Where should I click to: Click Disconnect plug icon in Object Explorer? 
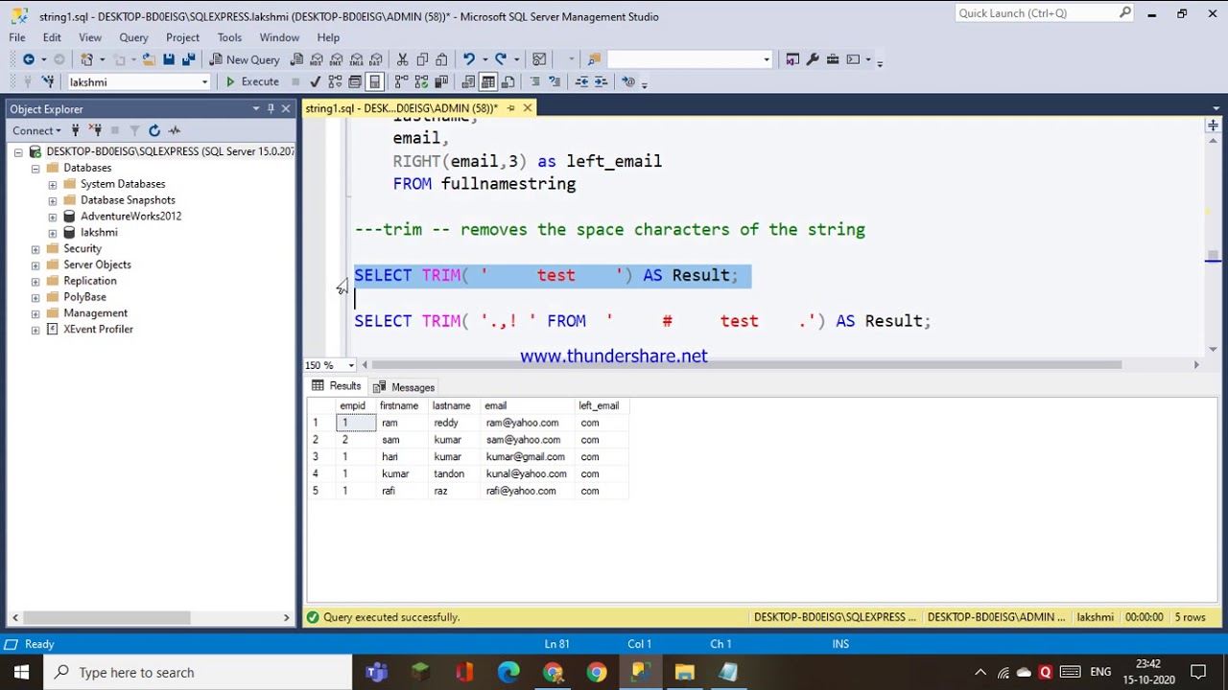(95, 130)
